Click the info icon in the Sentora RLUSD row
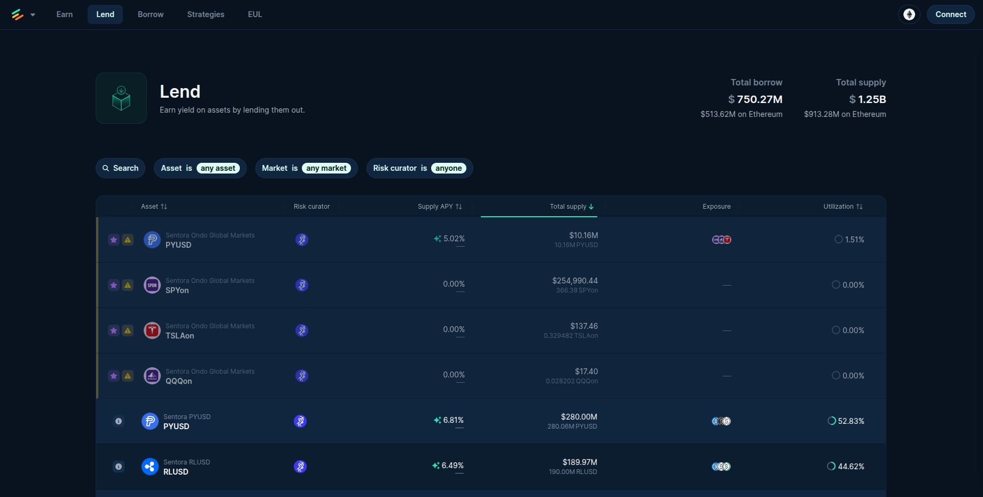 (119, 467)
